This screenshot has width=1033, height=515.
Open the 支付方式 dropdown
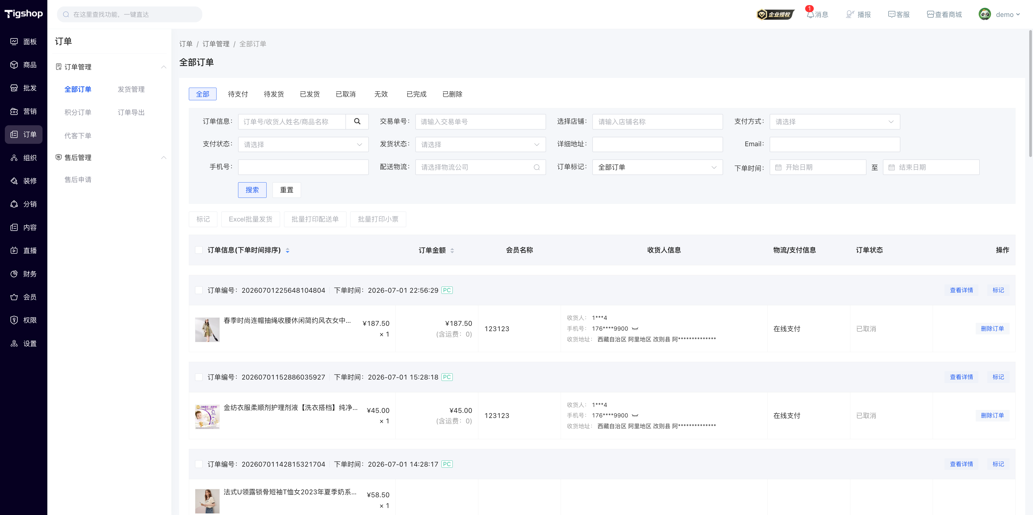[834, 121]
